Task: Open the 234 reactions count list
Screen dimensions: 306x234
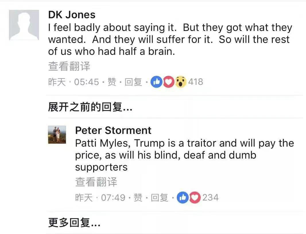Action: tap(210, 198)
